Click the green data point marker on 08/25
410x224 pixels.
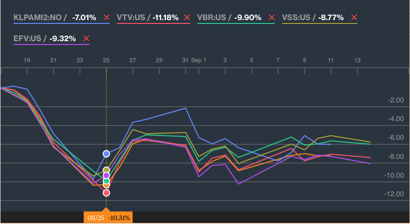(106, 180)
